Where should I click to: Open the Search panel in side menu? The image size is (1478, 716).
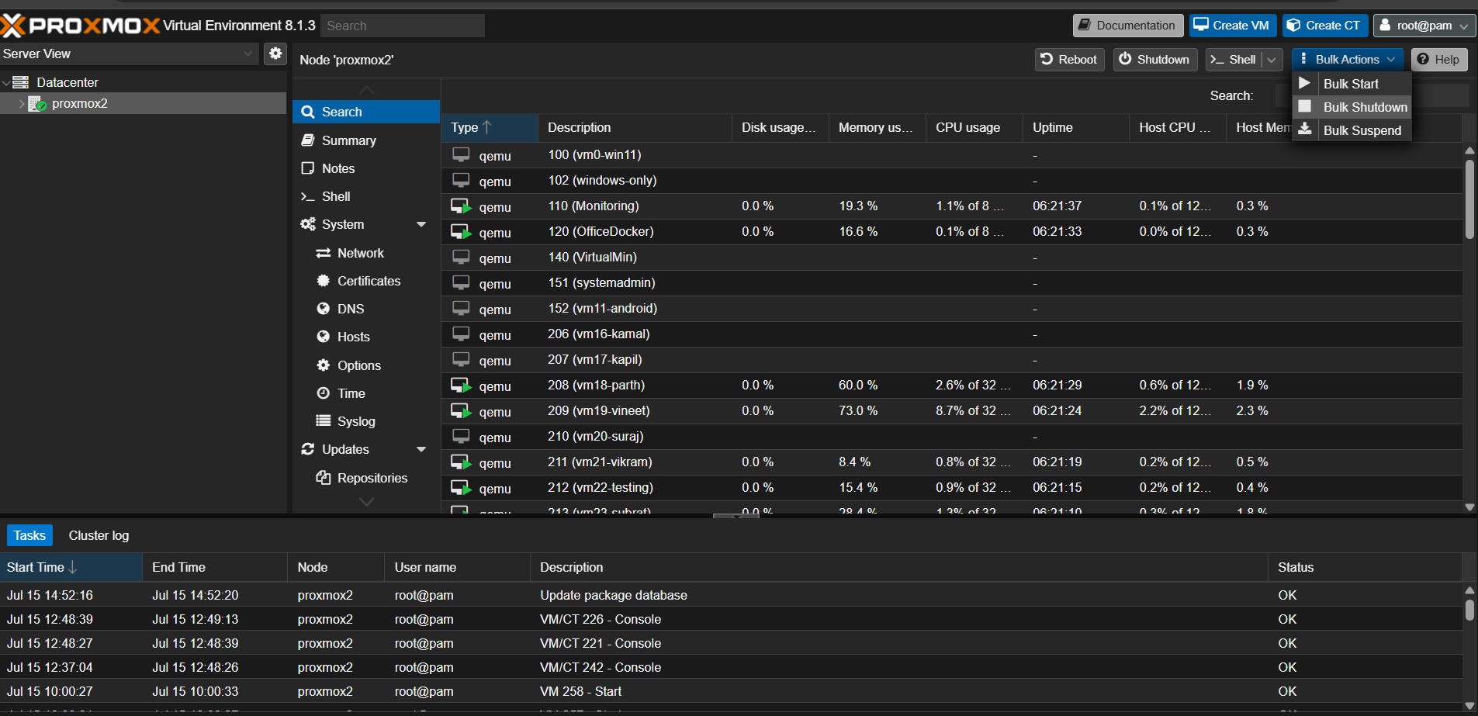366,112
